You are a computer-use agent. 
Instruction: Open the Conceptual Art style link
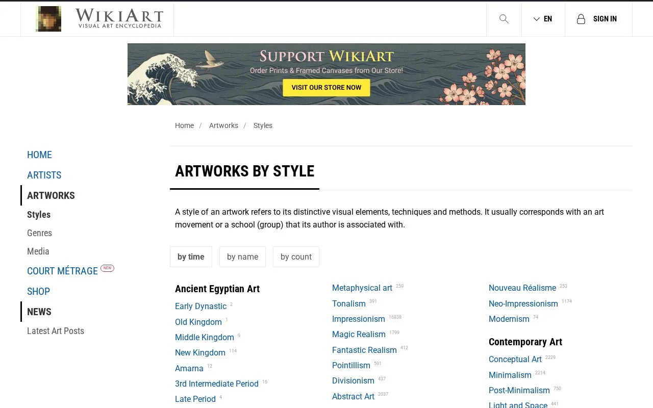(x=515, y=359)
